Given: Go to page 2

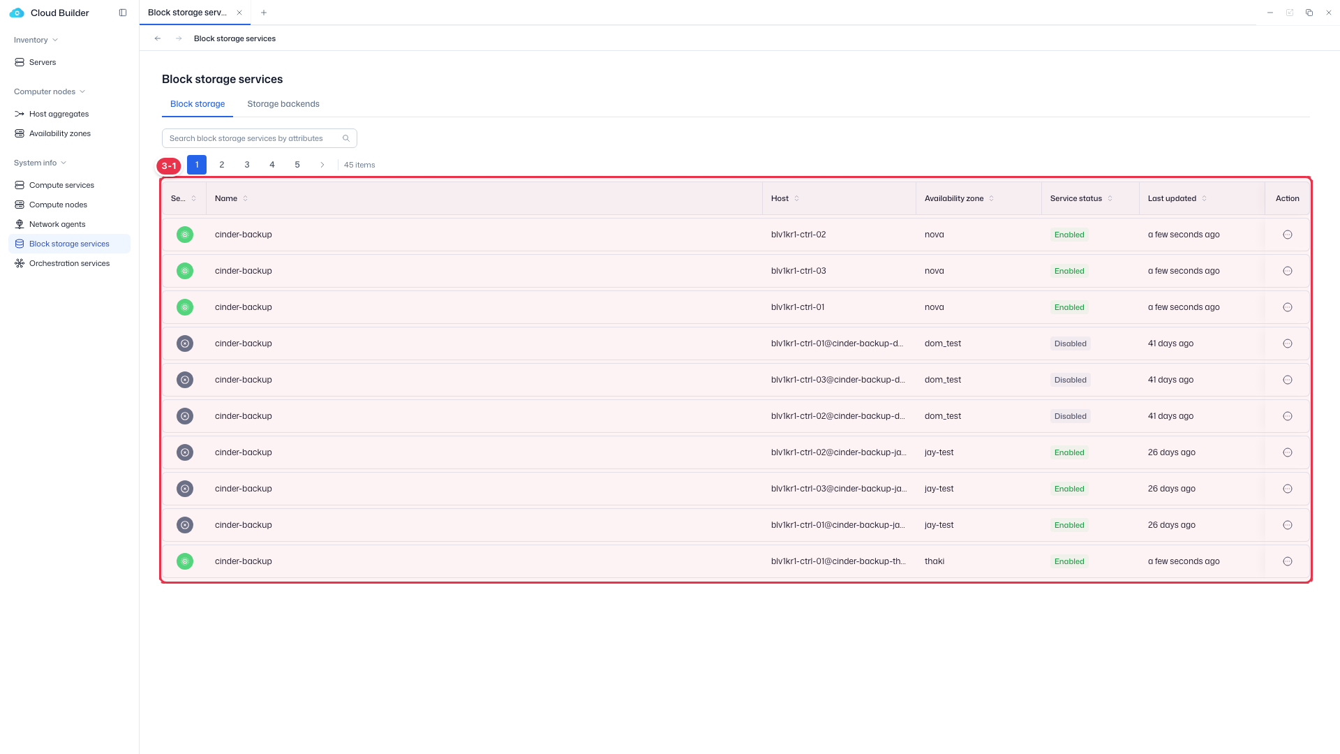Looking at the screenshot, I should pyautogui.click(x=222, y=165).
